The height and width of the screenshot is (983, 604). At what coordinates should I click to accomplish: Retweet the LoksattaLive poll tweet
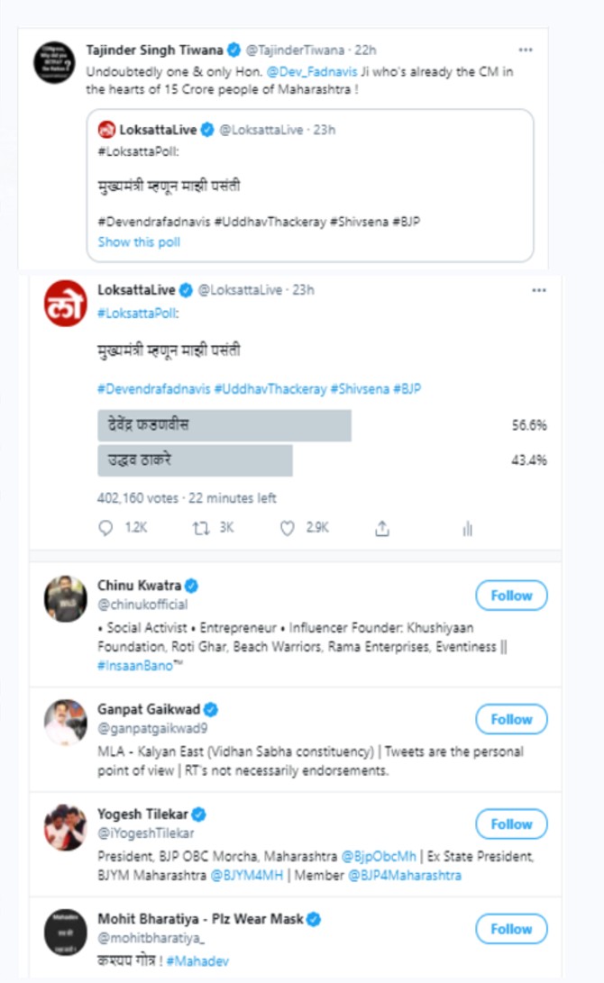[x=201, y=529]
